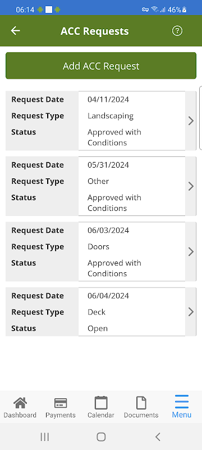Expand the 05/31/2024 Other request chevron
The width and height of the screenshot is (202, 450).
191,187
